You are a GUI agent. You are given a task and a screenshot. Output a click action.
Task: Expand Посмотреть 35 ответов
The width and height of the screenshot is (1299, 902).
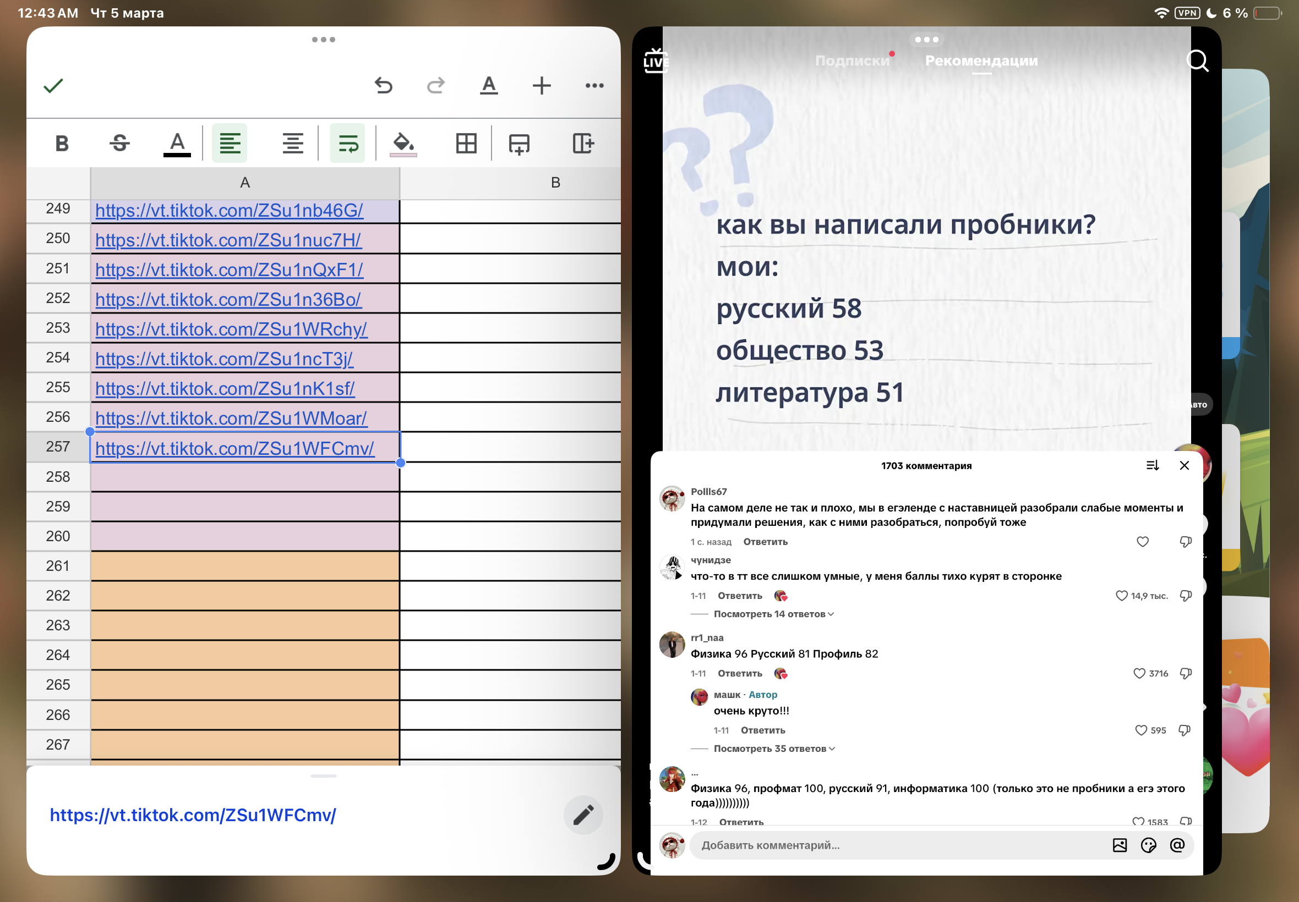(774, 749)
